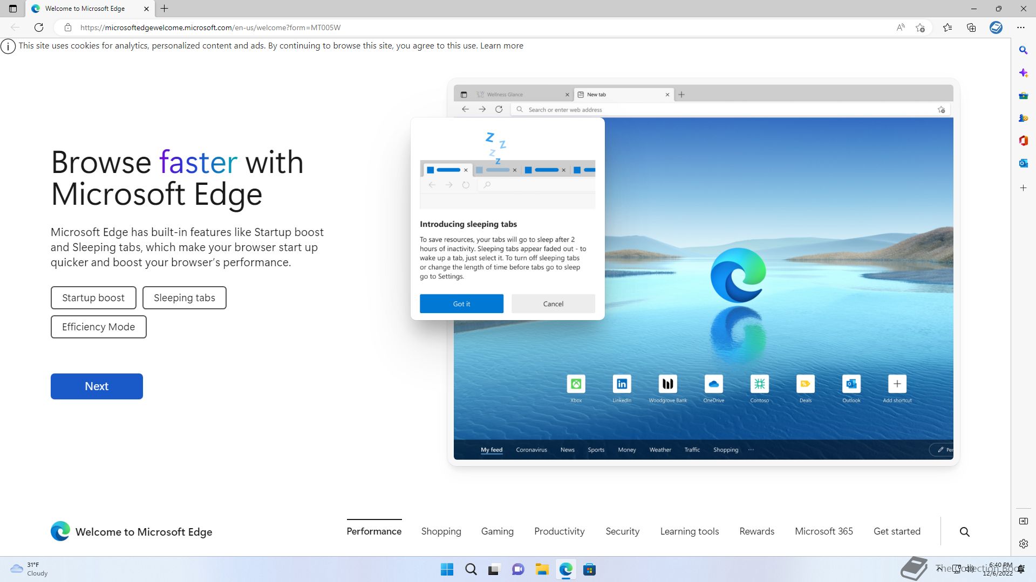Add a sidebar app with plus icon
The height and width of the screenshot is (582, 1036).
(x=1023, y=188)
